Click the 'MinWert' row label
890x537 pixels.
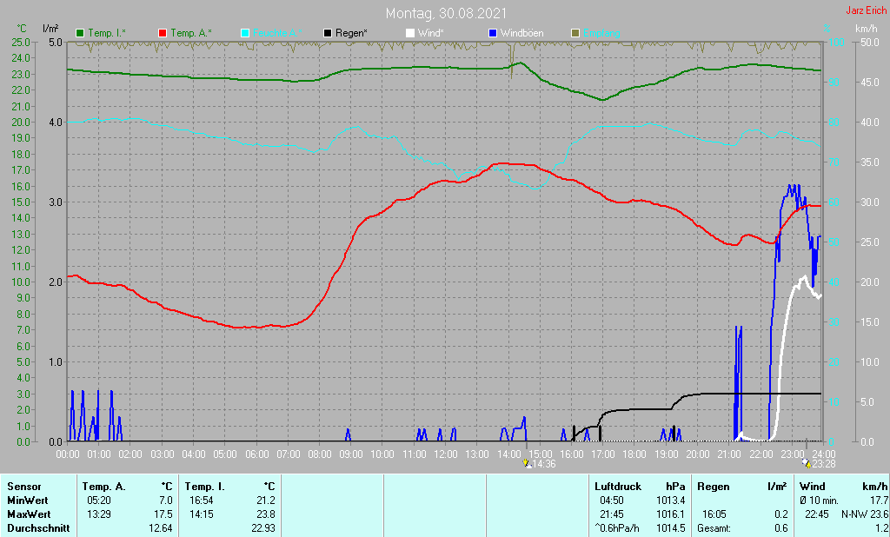pos(27,501)
